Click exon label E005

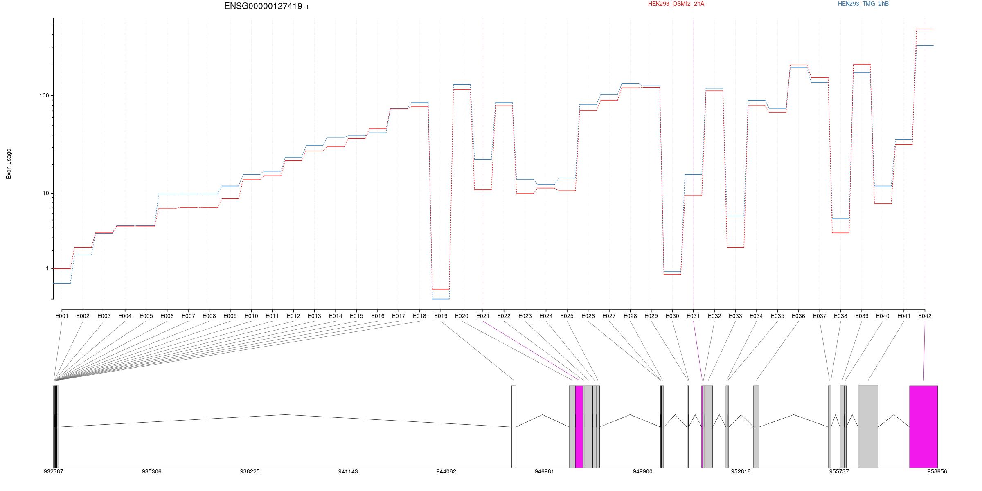[x=146, y=316]
